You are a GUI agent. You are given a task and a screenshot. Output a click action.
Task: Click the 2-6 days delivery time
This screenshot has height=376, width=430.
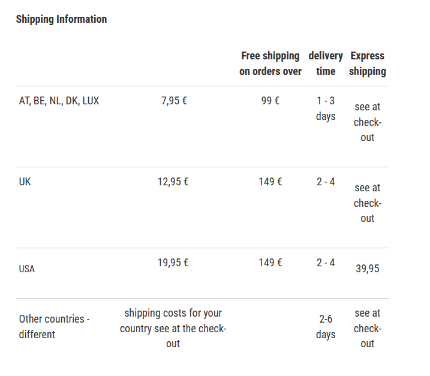(326, 327)
